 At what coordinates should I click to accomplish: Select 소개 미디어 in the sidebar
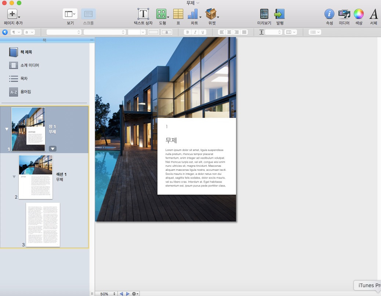tap(30, 65)
